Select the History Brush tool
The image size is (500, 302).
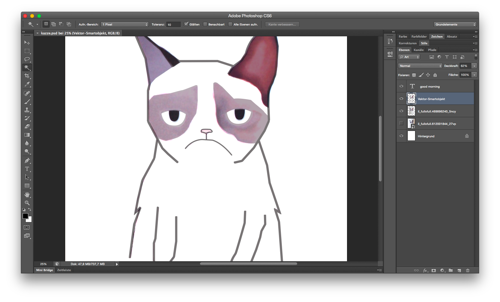coord(27,118)
